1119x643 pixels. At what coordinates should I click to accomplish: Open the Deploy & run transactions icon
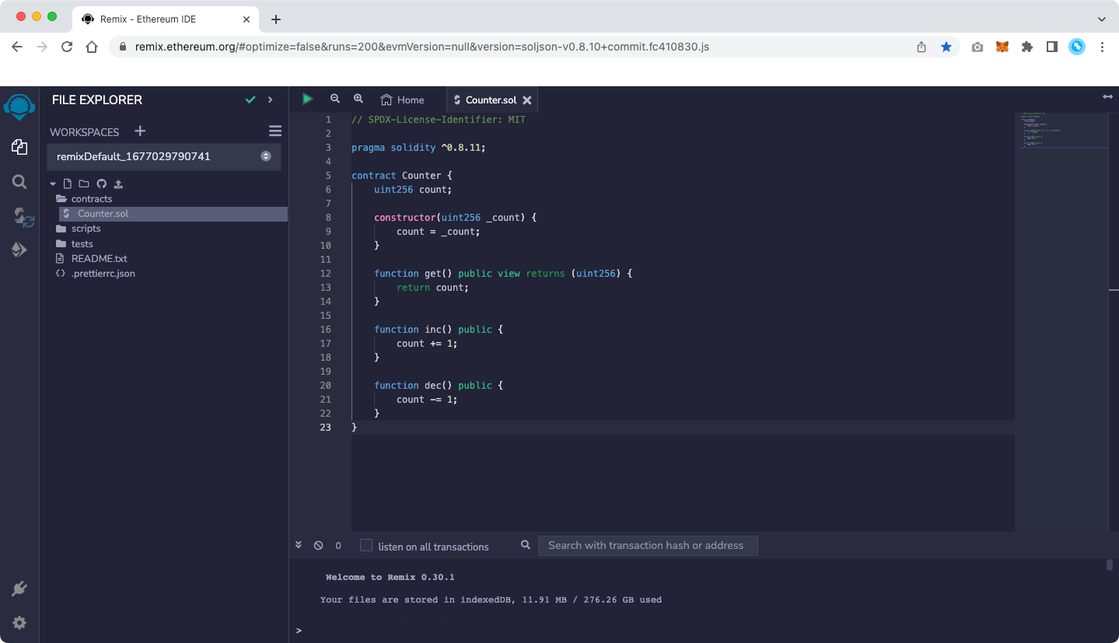tap(20, 250)
